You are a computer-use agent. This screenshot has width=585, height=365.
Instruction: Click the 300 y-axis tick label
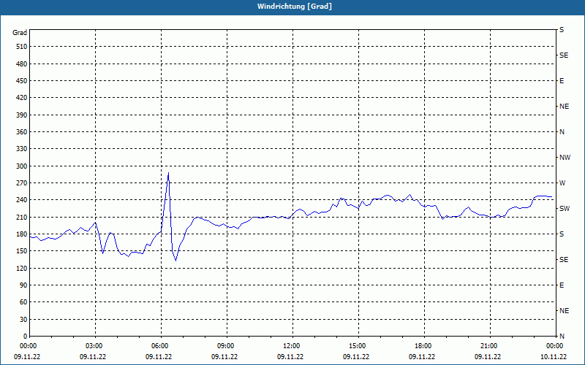[22, 166]
